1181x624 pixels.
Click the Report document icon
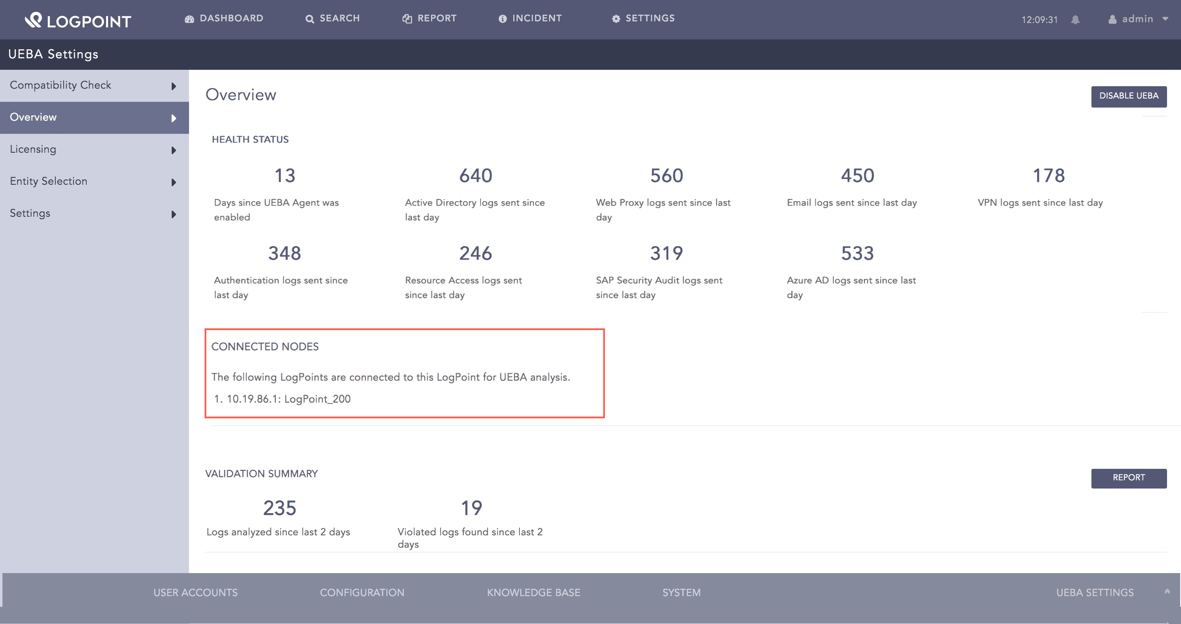tap(407, 19)
